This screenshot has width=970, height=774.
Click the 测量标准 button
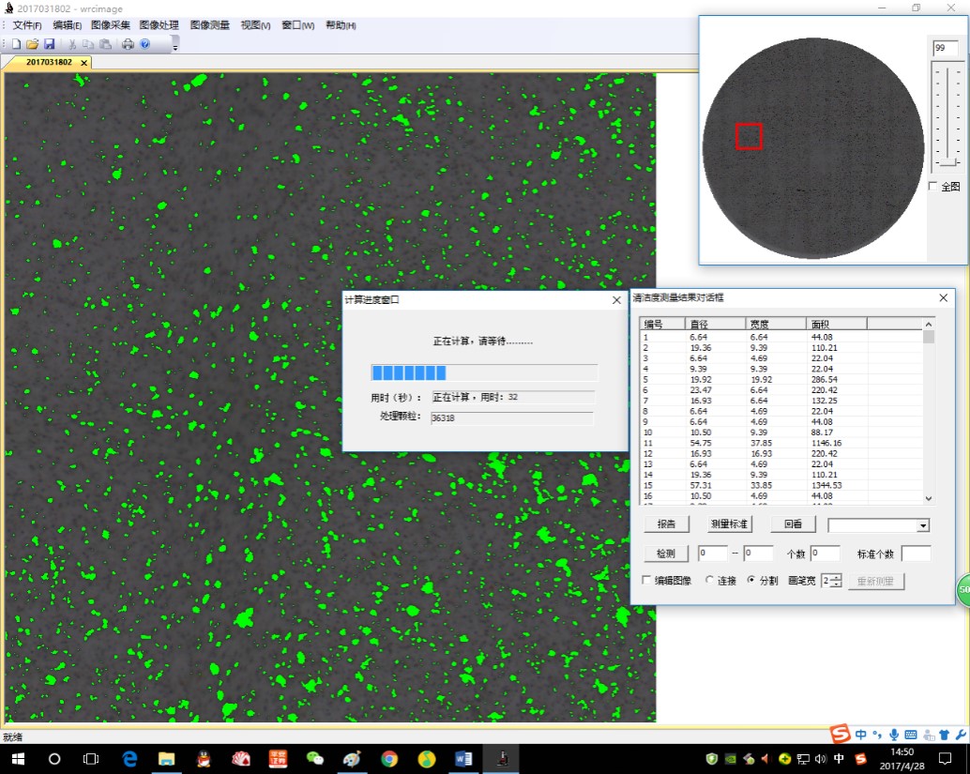pyautogui.click(x=729, y=524)
